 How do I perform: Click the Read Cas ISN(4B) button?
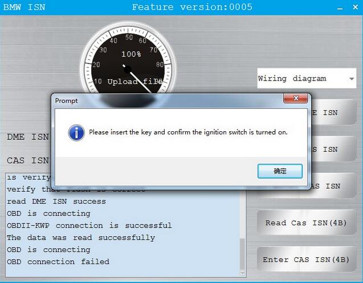(x=306, y=223)
